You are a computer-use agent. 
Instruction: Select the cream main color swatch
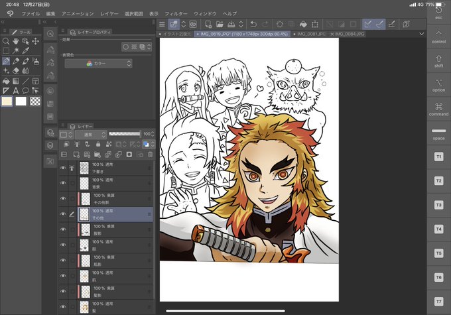pyautogui.click(x=7, y=101)
